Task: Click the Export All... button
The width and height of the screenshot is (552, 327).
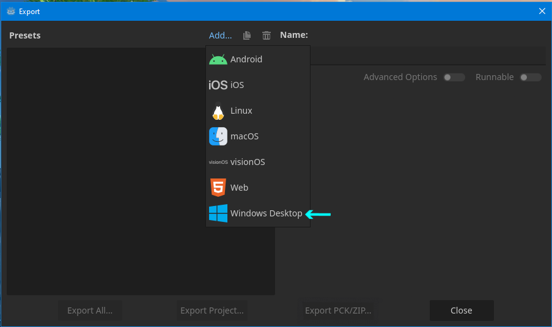Action: click(90, 310)
